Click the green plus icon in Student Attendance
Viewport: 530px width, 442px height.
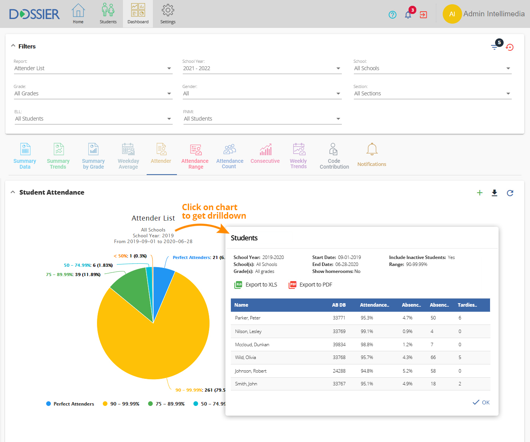click(x=480, y=193)
